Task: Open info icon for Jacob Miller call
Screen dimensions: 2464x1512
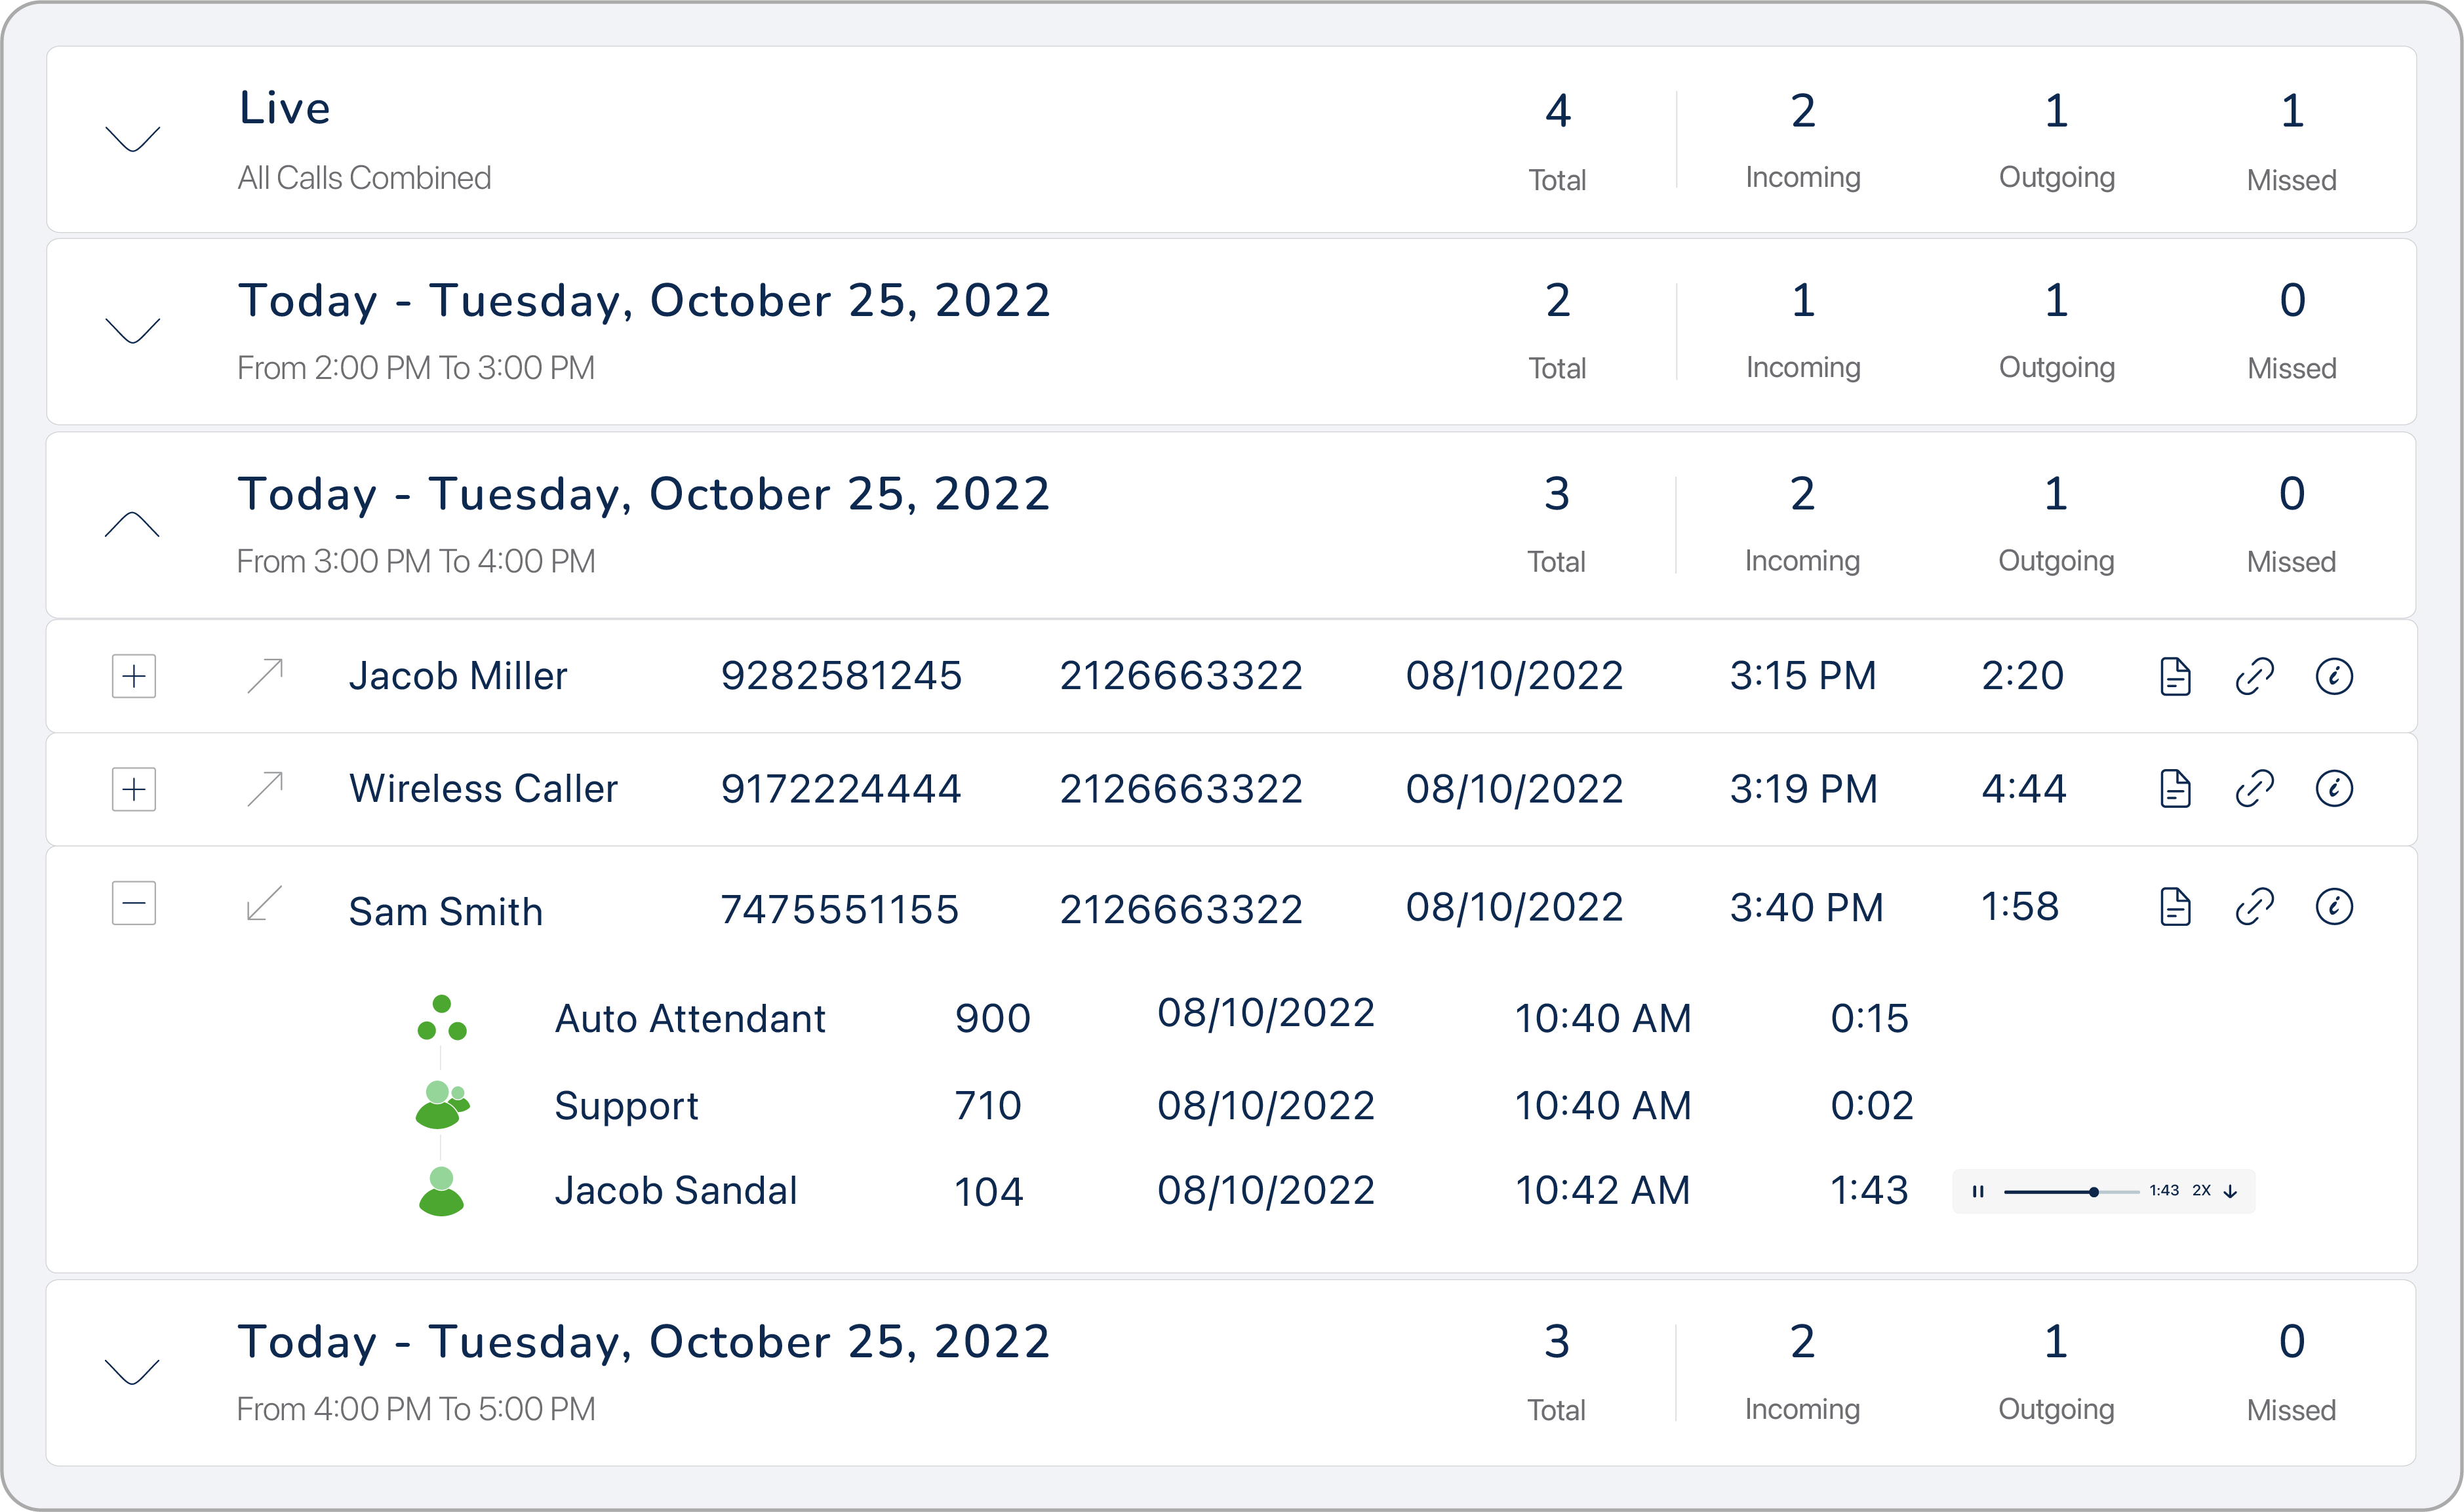Action: click(x=2334, y=677)
